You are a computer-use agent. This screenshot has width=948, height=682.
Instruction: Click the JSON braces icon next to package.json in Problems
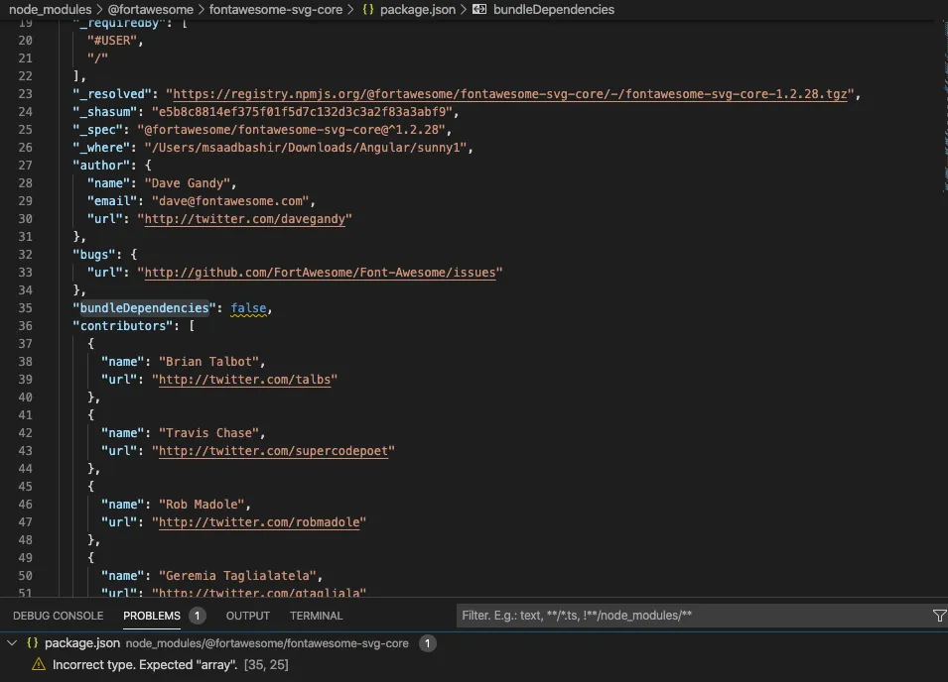[33, 643]
